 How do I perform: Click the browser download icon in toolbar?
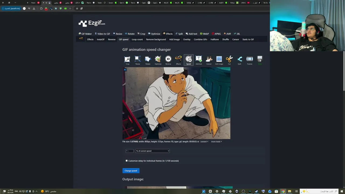34,8
